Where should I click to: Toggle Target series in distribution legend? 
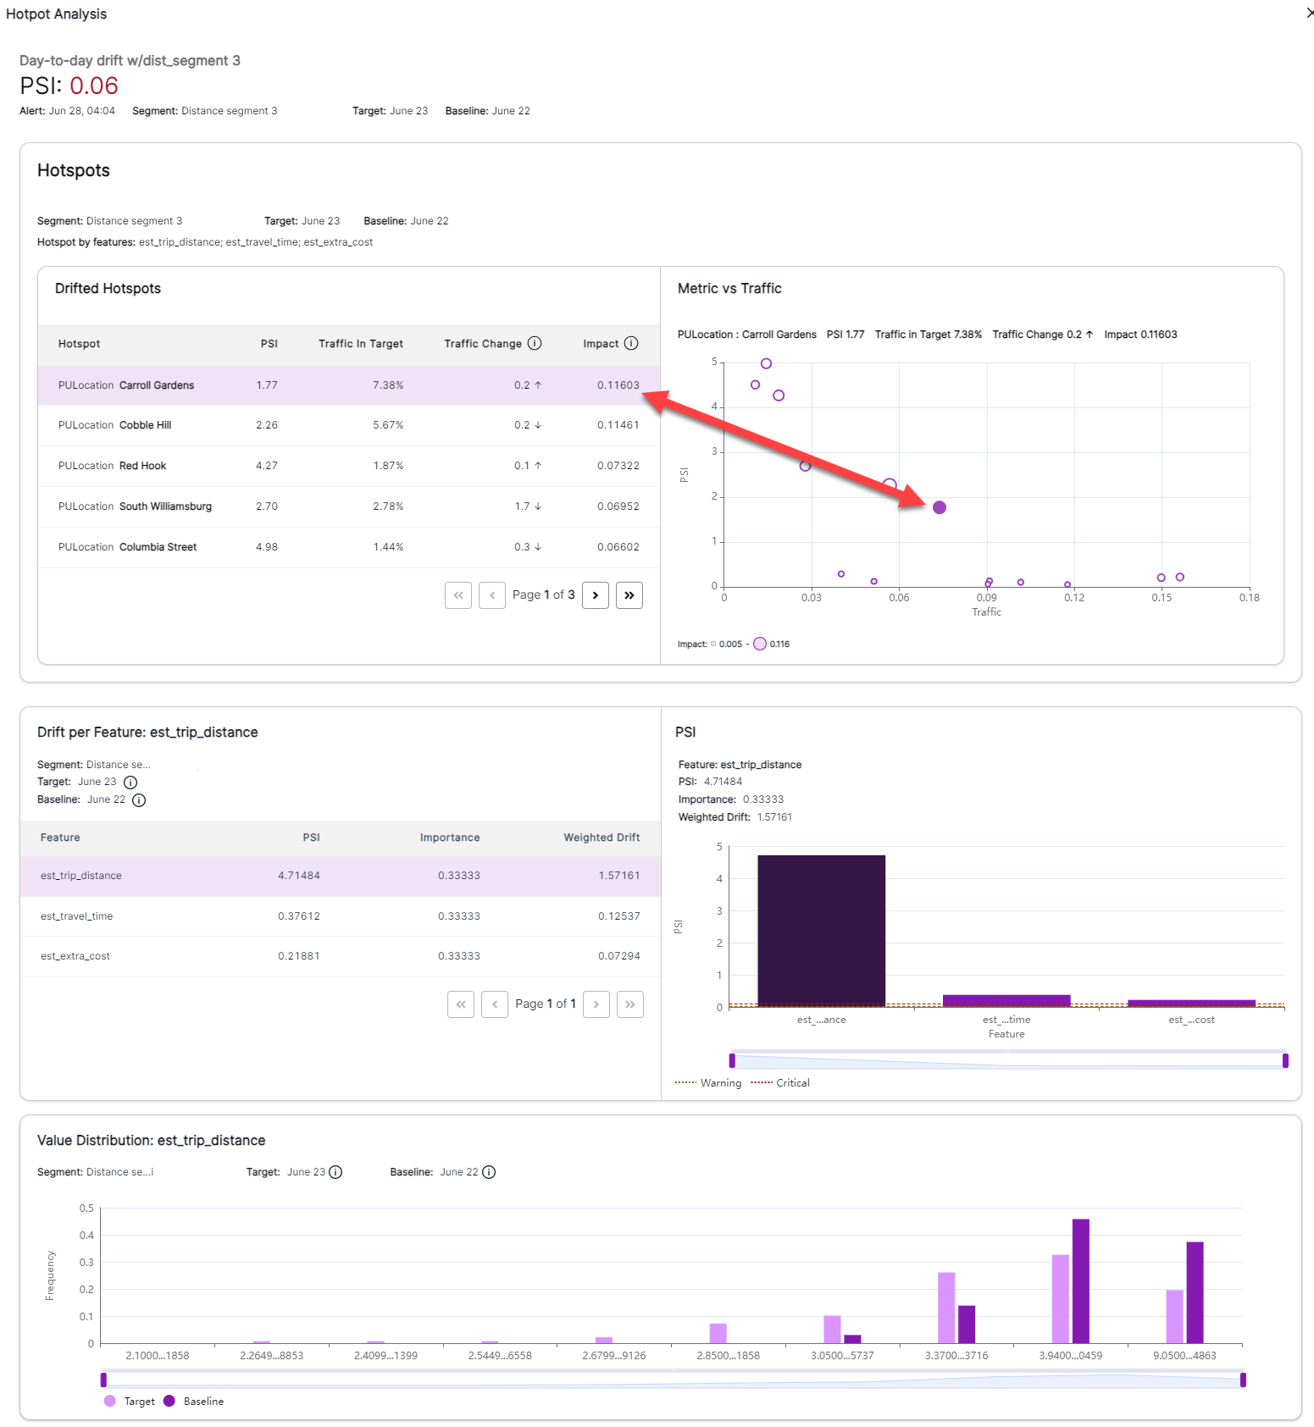(130, 1402)
